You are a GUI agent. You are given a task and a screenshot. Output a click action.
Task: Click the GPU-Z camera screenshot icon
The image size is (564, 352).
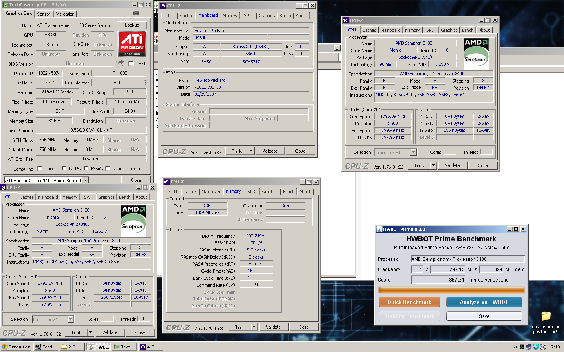[136, 13]
